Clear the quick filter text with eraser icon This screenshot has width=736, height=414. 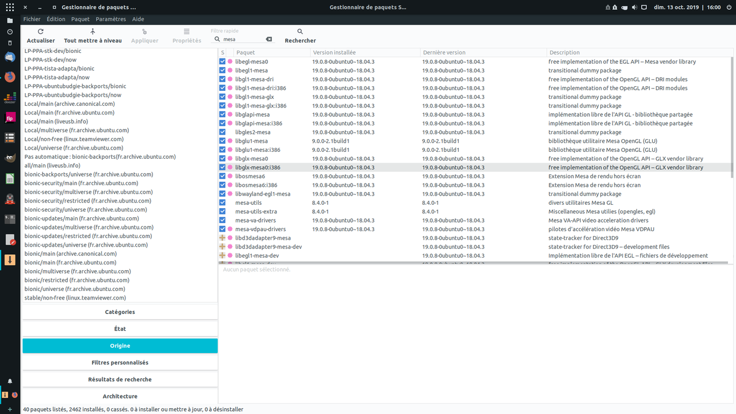(269, 39)
